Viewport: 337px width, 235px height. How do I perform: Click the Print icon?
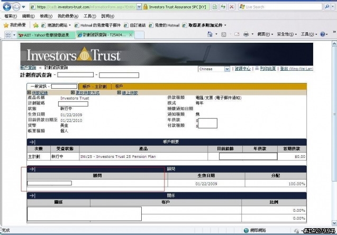(246, 34)
